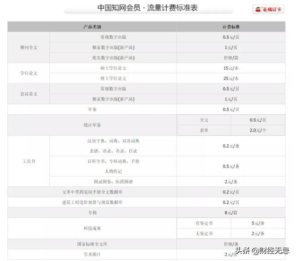Select the 会议论文 category cell
Screen dimensions: 296x261
29,94
